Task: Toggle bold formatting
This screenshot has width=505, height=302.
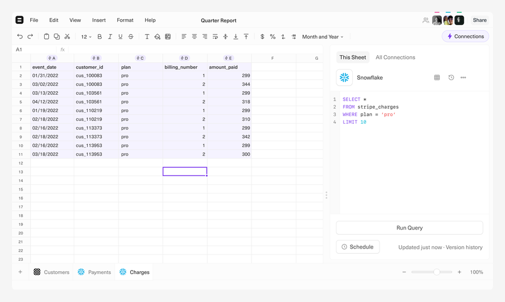Action: 99,37
